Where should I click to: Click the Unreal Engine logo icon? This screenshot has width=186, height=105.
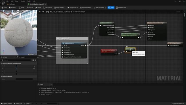click(3, 2)
